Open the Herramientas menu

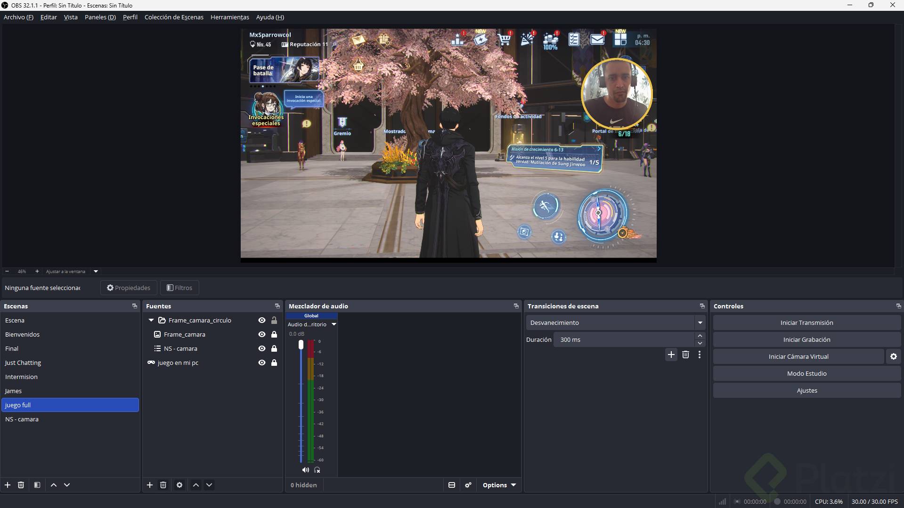pyautogui.click(x=229, y=17)
